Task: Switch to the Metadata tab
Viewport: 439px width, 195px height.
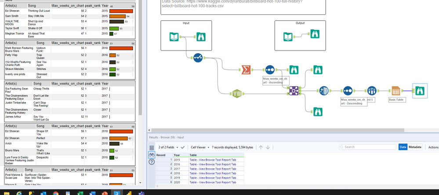Action: tap(415, 147)
